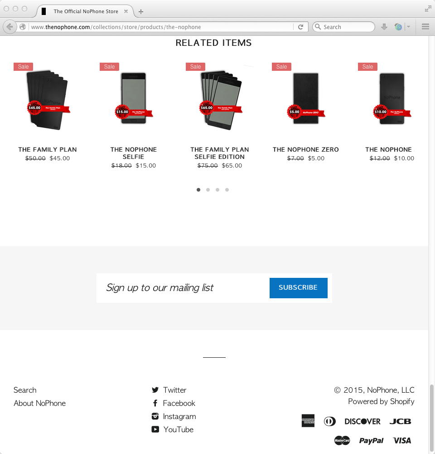Click the American Express payment icon

[x=308, y=421]
